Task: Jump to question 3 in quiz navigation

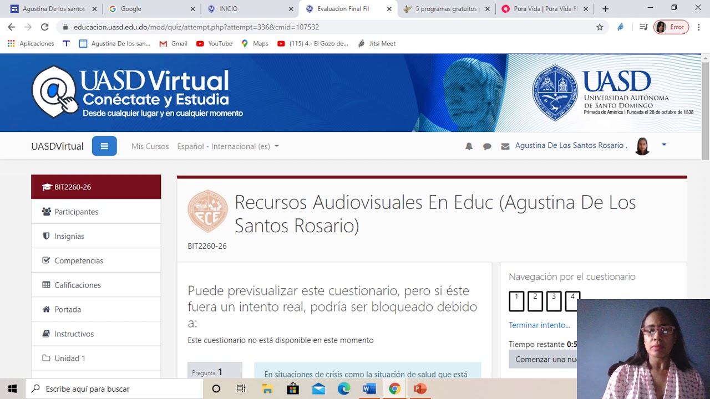Action: 554,301
